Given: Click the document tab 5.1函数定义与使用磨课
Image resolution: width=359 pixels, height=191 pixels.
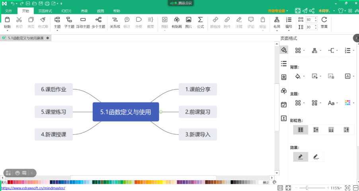Looking at the screenshot, I should coord(25,38).
